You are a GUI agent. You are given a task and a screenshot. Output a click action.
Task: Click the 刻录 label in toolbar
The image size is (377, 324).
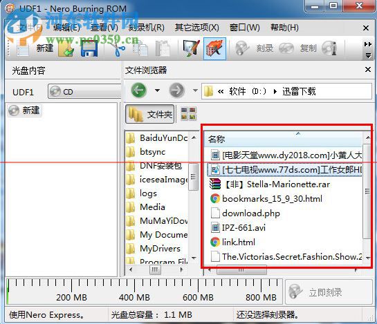pos(264,48)
